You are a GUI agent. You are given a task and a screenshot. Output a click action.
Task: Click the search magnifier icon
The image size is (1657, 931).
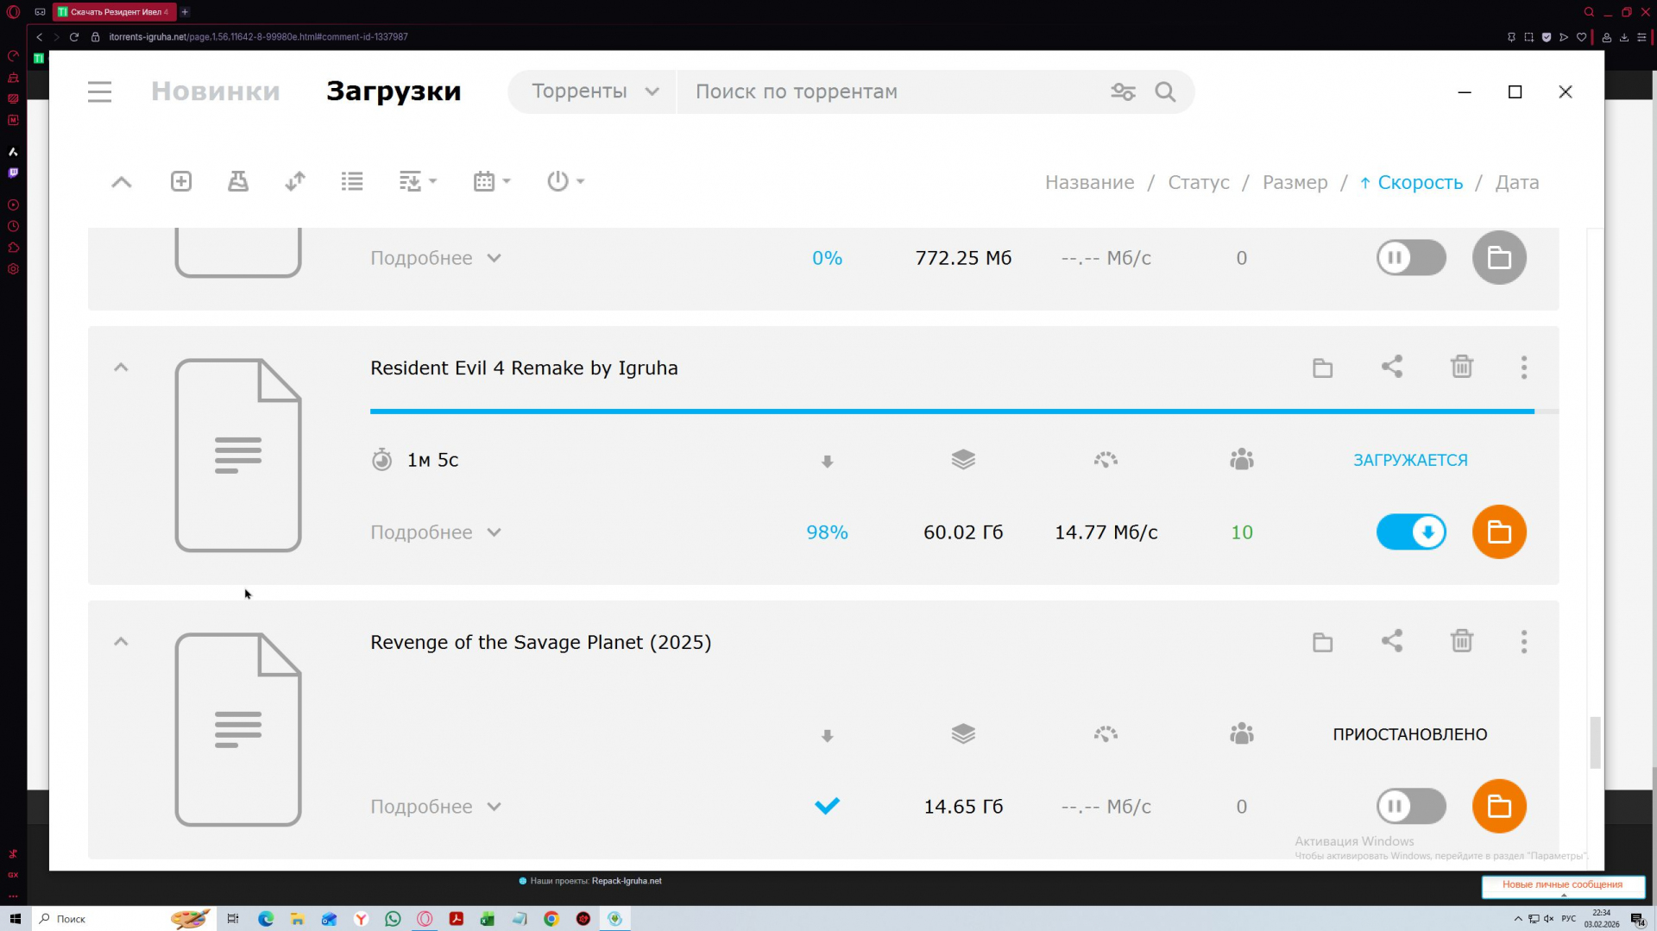1165,91
